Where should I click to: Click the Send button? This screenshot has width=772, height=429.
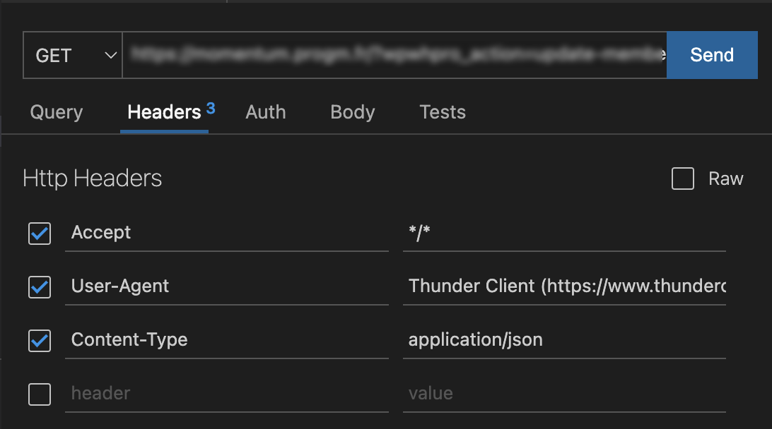click(x=712, y=55)
